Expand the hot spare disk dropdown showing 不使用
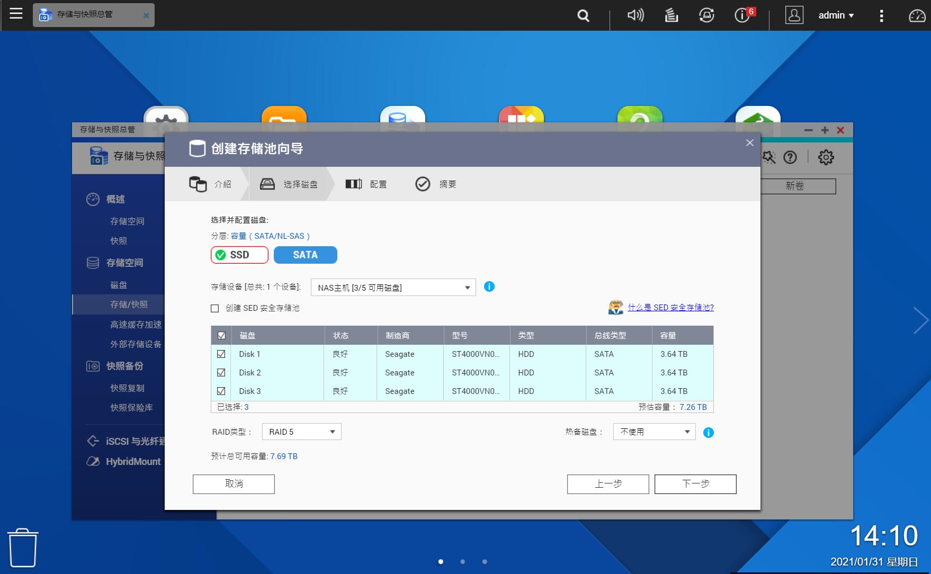Image resolution: width=931 pixels, height=574 pixels. click(x=654, y=432)
